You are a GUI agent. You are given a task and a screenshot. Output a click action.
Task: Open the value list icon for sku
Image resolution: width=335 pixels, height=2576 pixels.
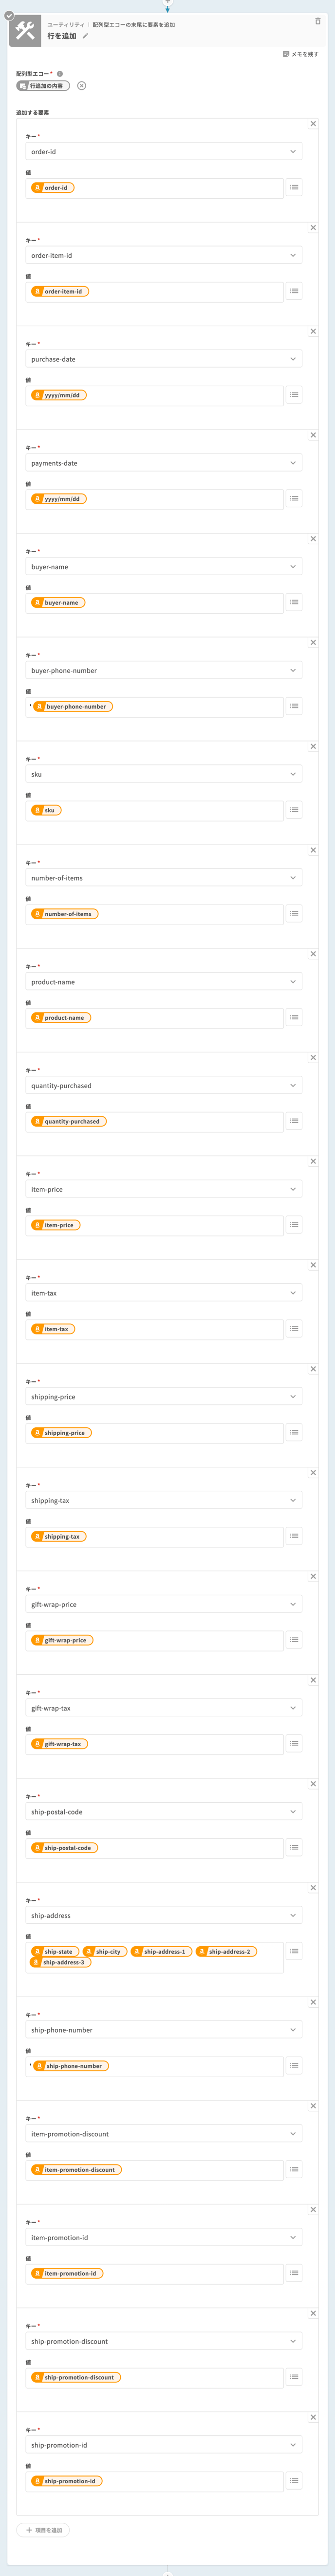294,810
